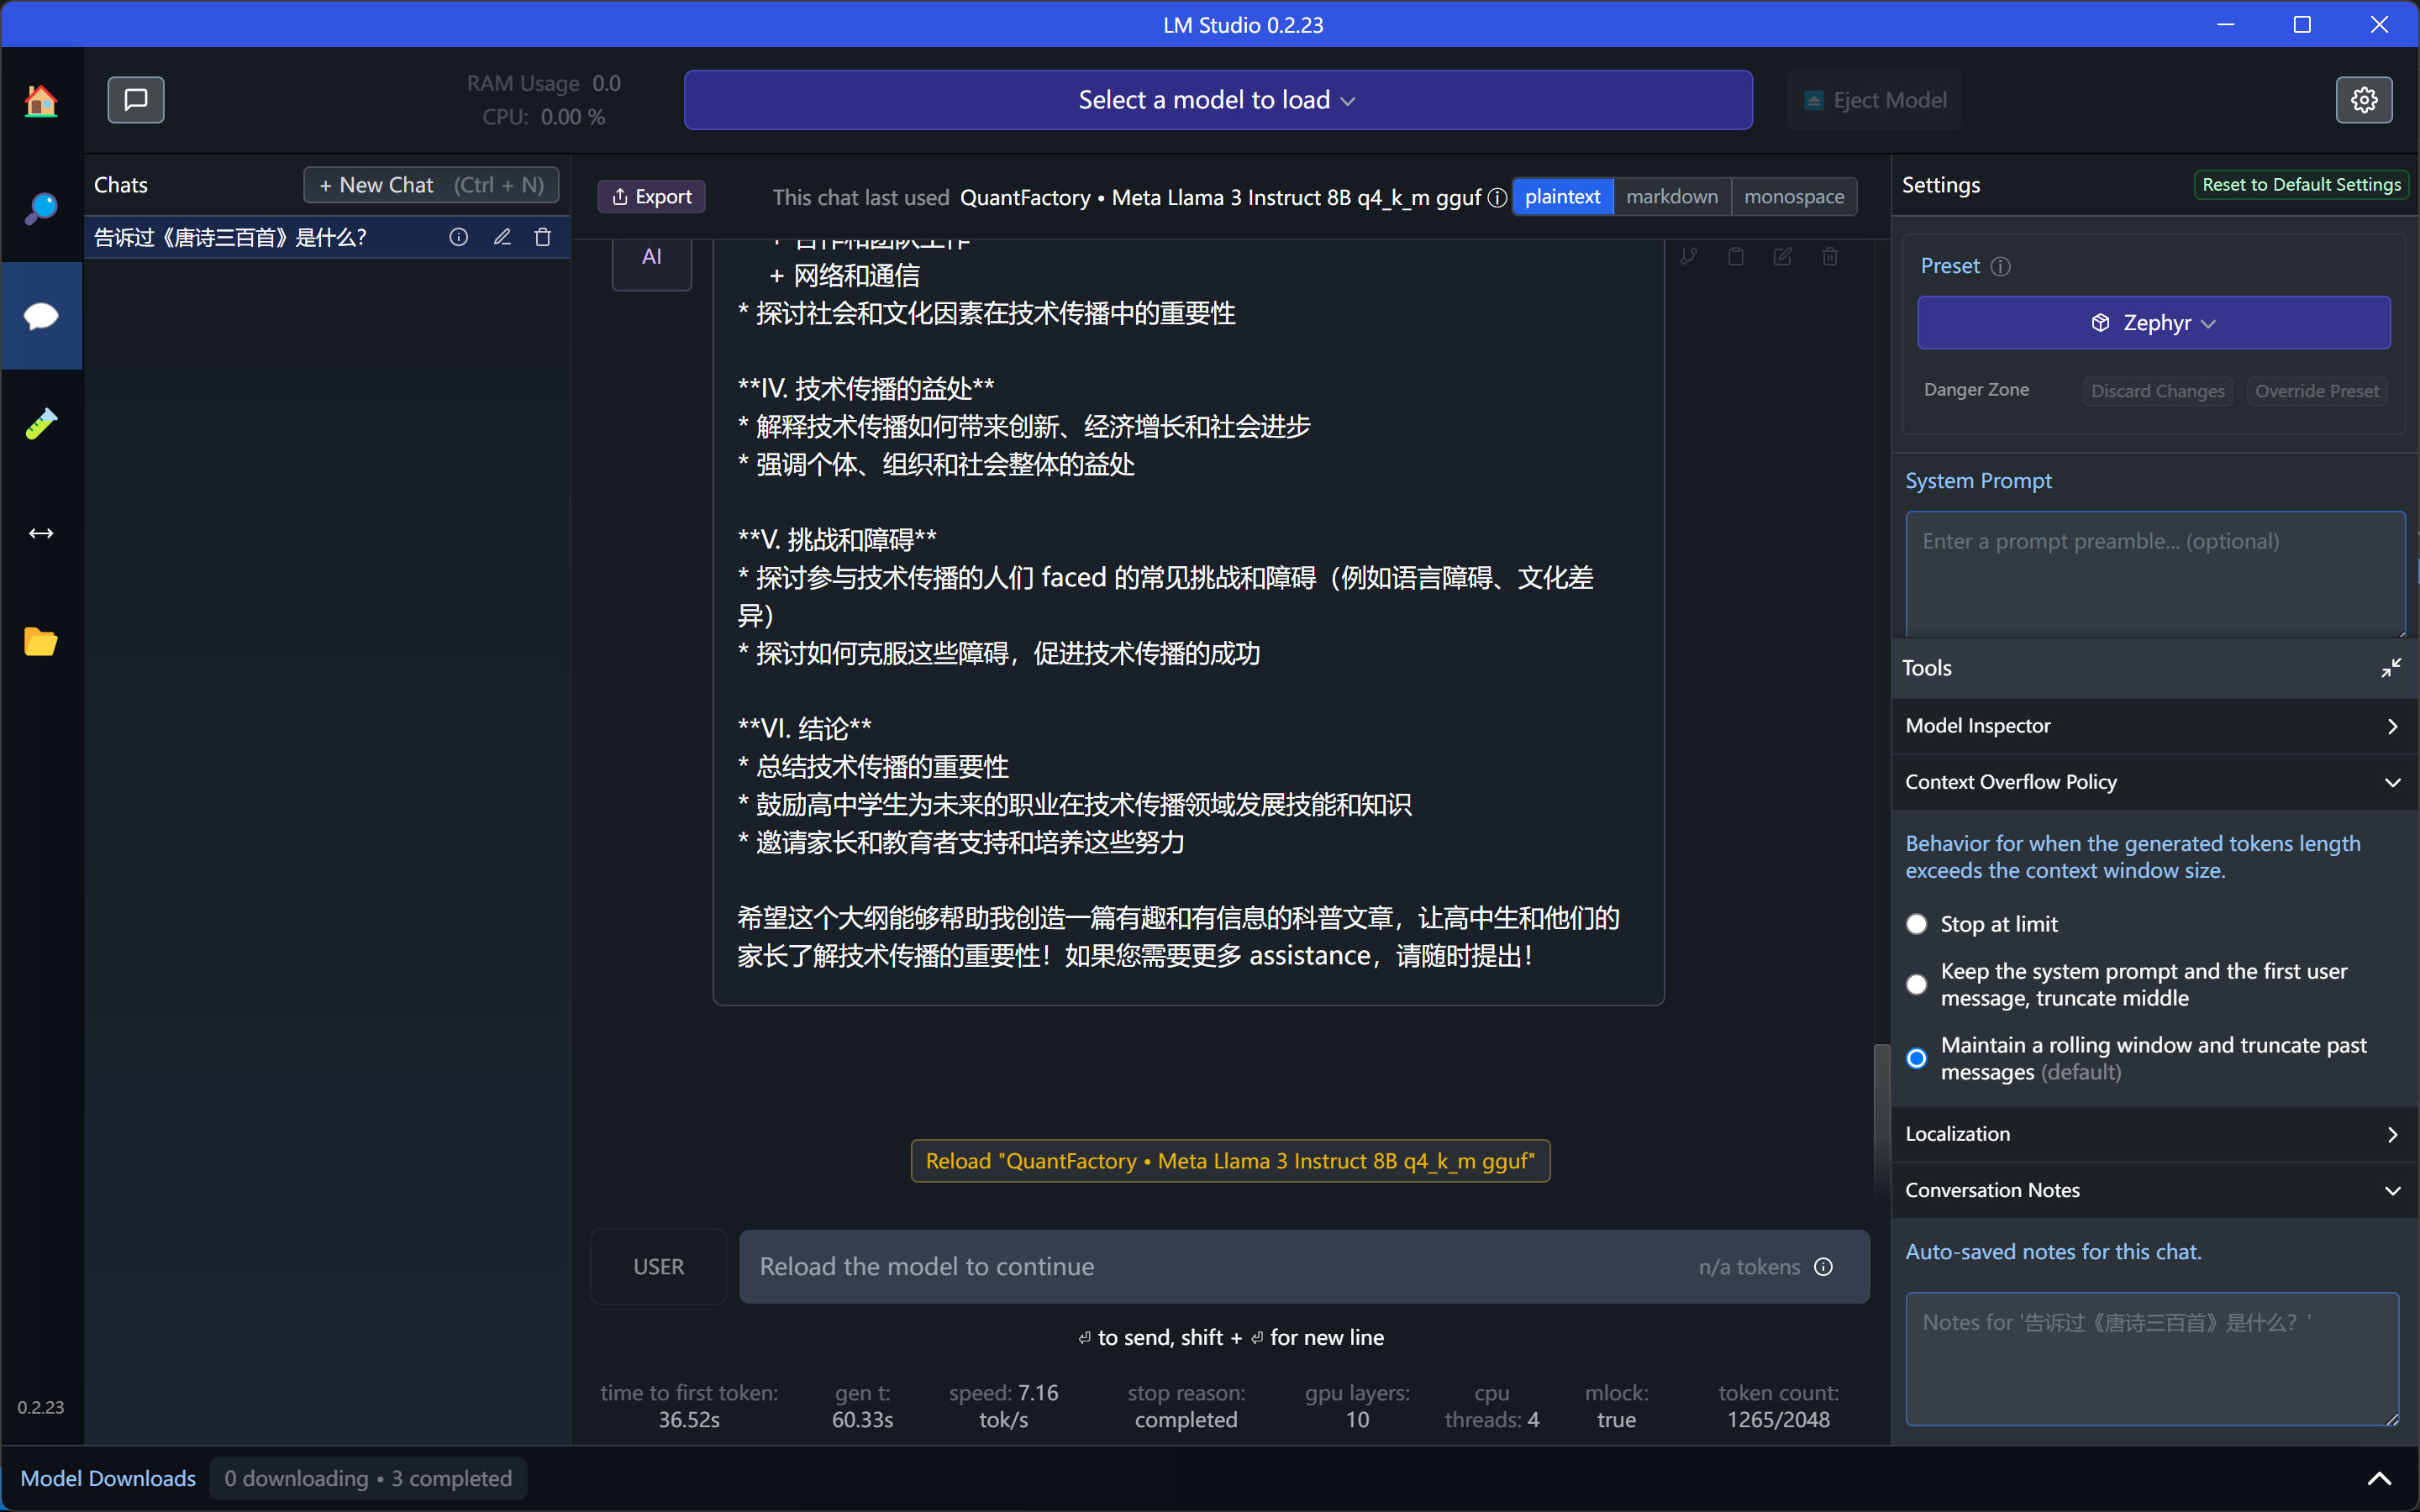Open the Local Server arrows icon
Image resolution: width=2420 pixels, height=1512 pixels.
(x=41, y=533)
